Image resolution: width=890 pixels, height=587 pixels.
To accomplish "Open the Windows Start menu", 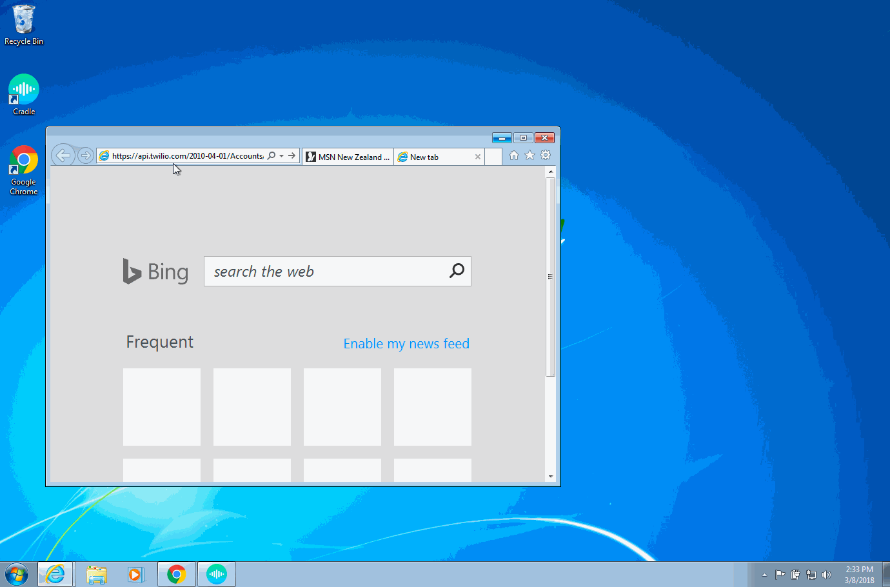I will click(x=17, y=574).
